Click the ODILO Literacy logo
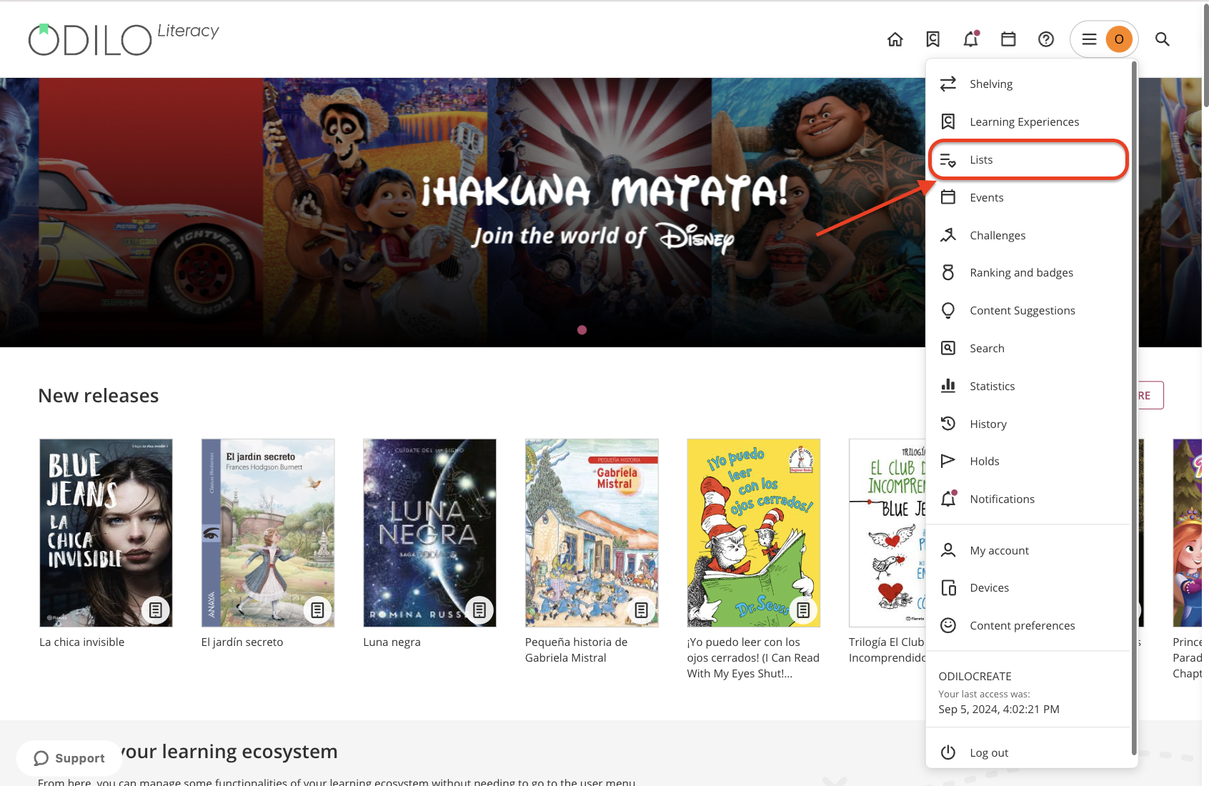The height and width of the screenshot is (786, 1209). coord(124,39)
